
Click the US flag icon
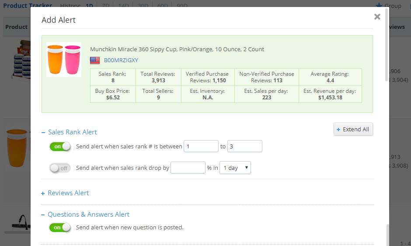pyautogui.click(x=95, y=60)
